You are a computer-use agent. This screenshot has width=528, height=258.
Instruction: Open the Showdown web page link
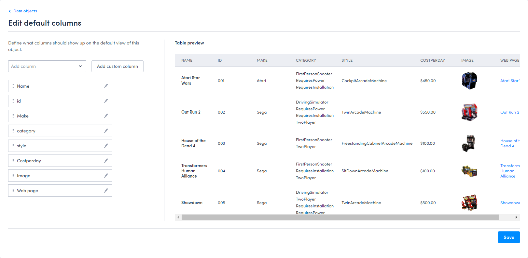click(x=510, y=203)
